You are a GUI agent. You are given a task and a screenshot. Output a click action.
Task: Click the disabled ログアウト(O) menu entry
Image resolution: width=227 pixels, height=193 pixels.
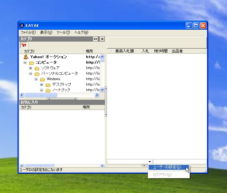click(169, 175)
